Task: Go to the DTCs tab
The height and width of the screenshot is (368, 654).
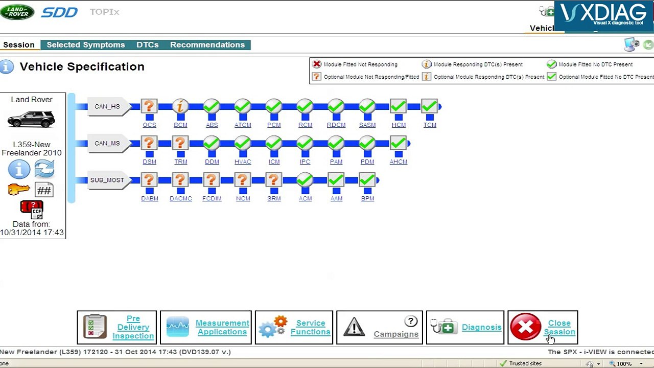Action: click(148, 45)
